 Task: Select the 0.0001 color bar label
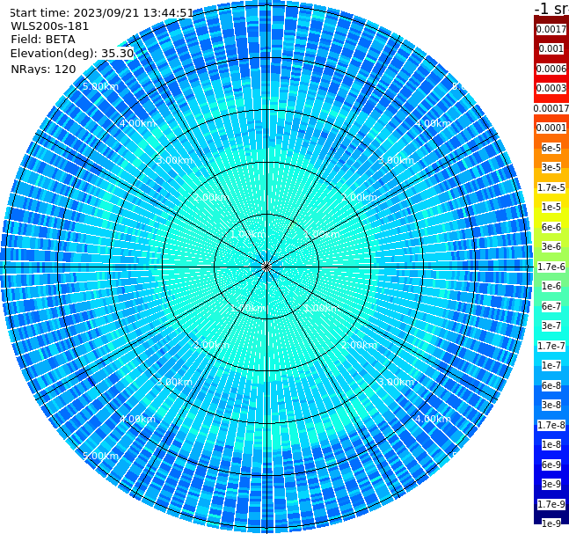tap(551, 128)
